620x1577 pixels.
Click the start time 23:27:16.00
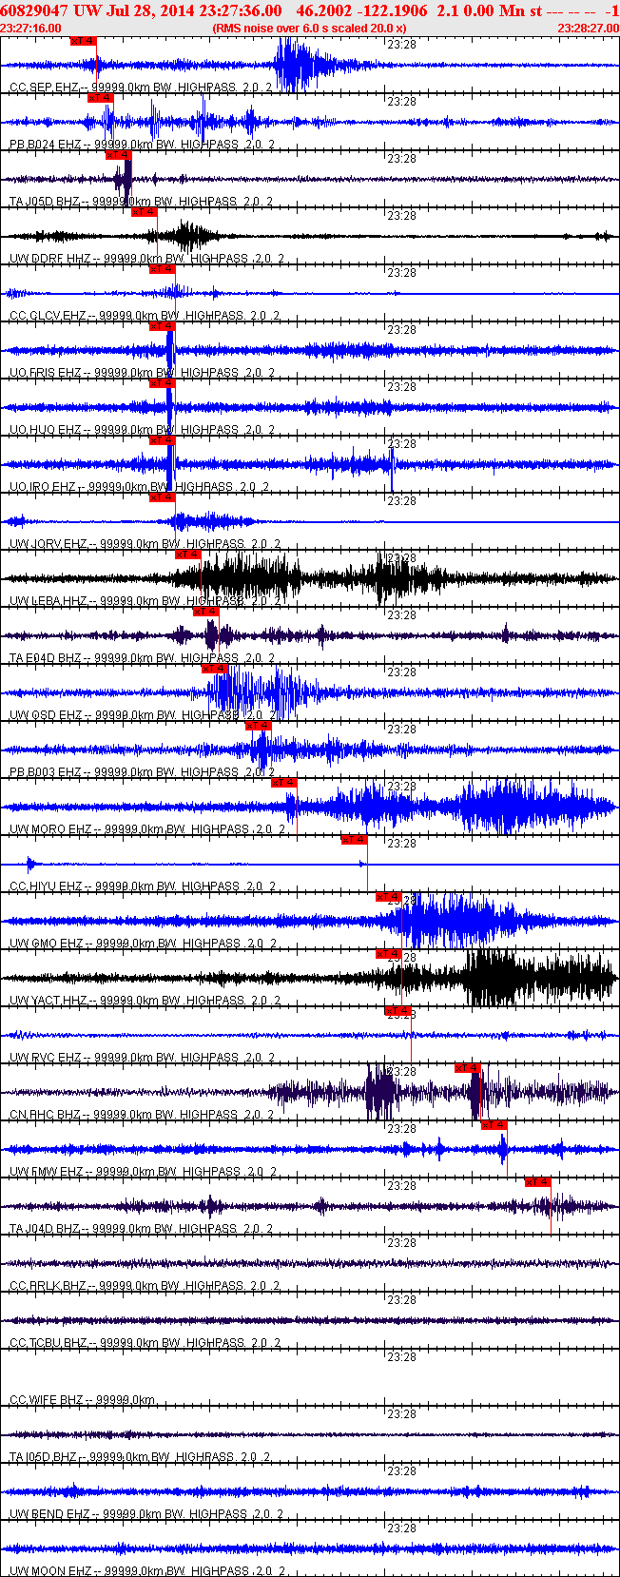30,29
